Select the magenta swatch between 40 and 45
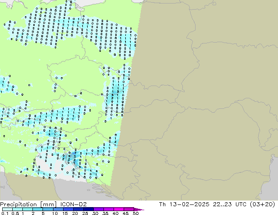Image resolution: width=278 pixels, height=215 pixels. 119,209
